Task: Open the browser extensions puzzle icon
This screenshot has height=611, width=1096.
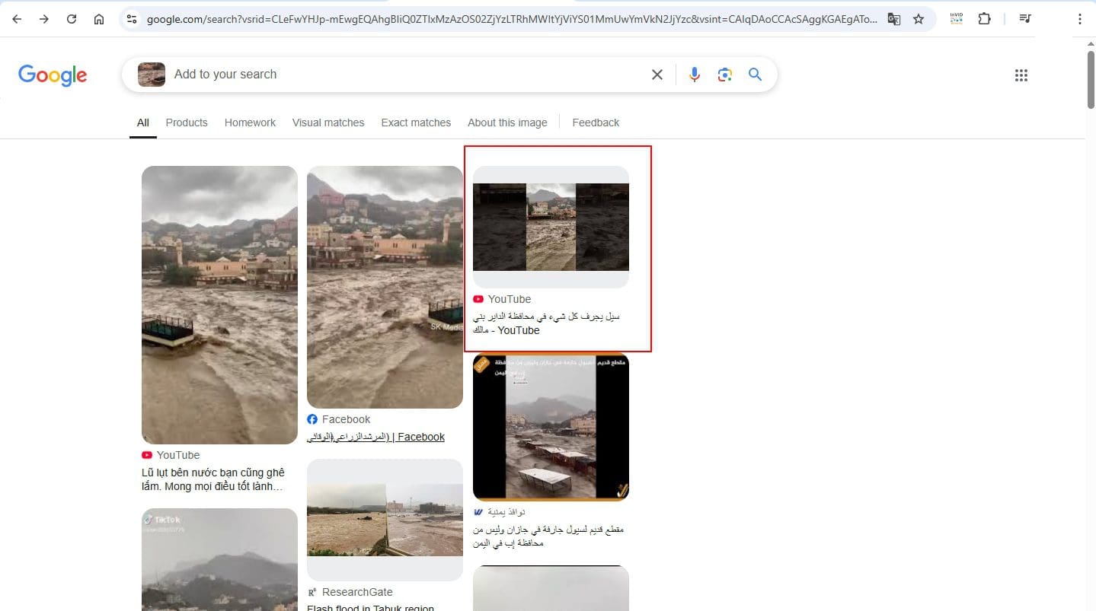Action: 985,19
